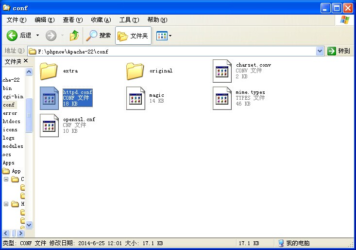Click the C folder icon in tree

[15, 179]
